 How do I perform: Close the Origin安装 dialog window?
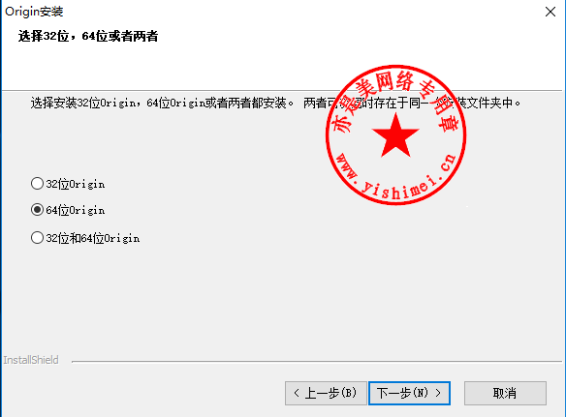pos(550,12)
